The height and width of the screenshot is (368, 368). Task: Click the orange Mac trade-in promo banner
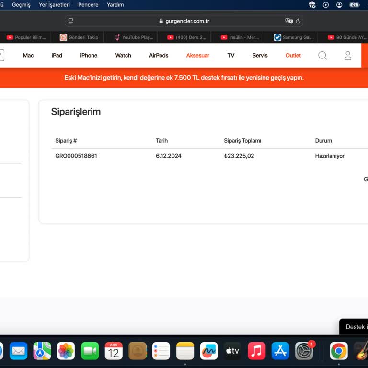184,78
